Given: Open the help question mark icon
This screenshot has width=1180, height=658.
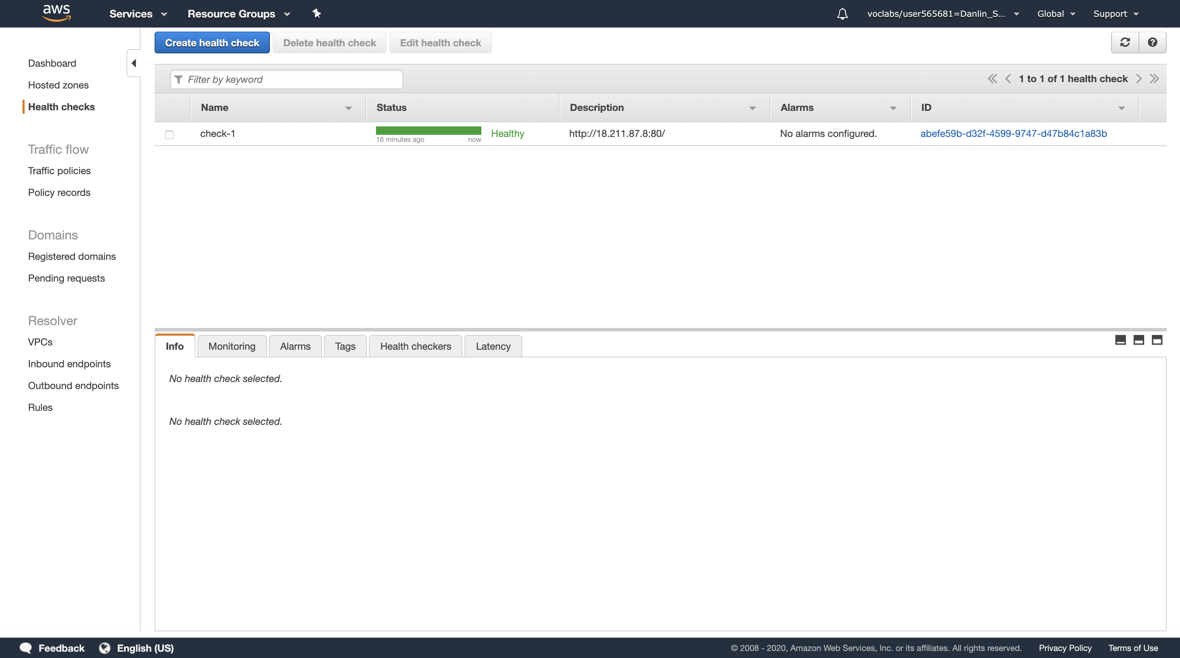Looking at the screenshot, I should click(1152, 42).
